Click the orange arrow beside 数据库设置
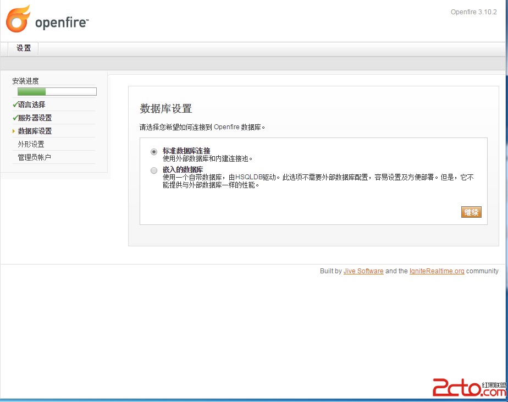 coord(14,131)
